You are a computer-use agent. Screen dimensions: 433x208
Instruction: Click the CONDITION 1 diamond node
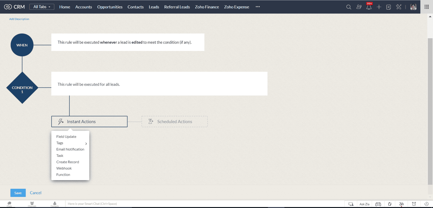point(22,88)
